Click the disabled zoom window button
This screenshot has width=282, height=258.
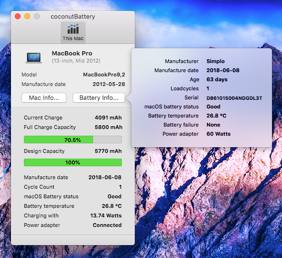point(37,16)
